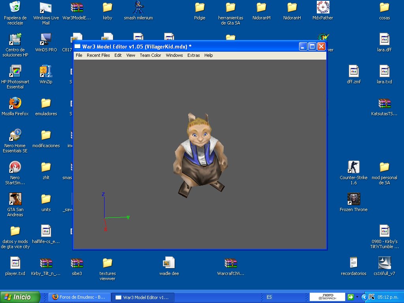Select the HP Photosmart Essential shortcut
Viewport: 404px width, 303px height.
click(x=15, y=77)
